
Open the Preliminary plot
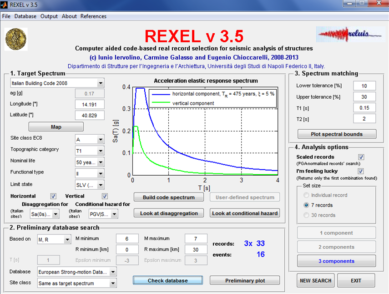pos(245,280)
